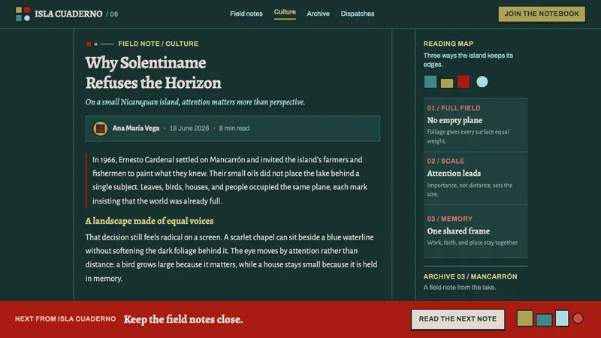Viewport: 601px width, 338px height.
Task: Select the Culture nav tab
Action: tap(285, 12)
